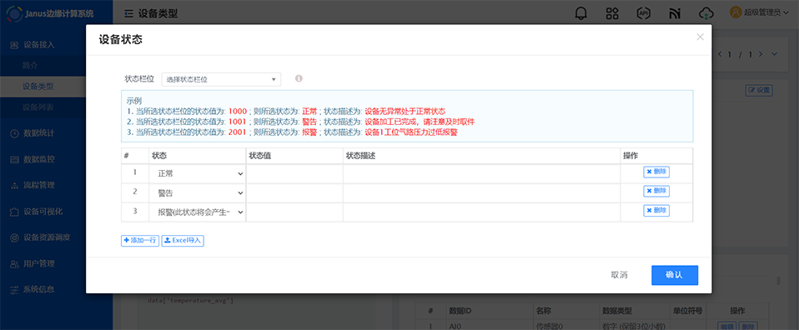Click 状态值 input field in 警告 row

click(x=294, y=193)
